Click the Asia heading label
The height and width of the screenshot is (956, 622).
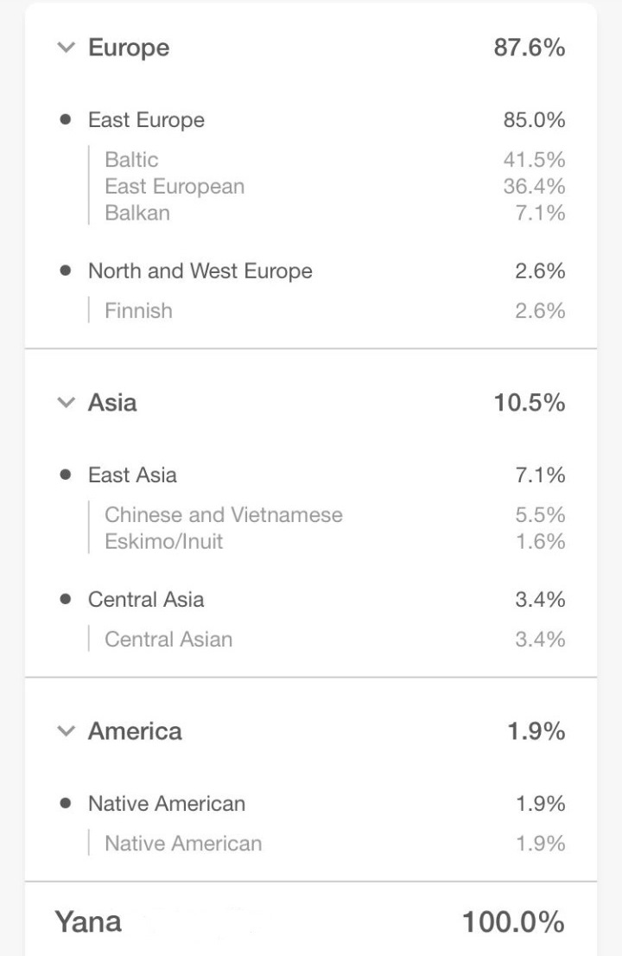click(x=112, y=403)
